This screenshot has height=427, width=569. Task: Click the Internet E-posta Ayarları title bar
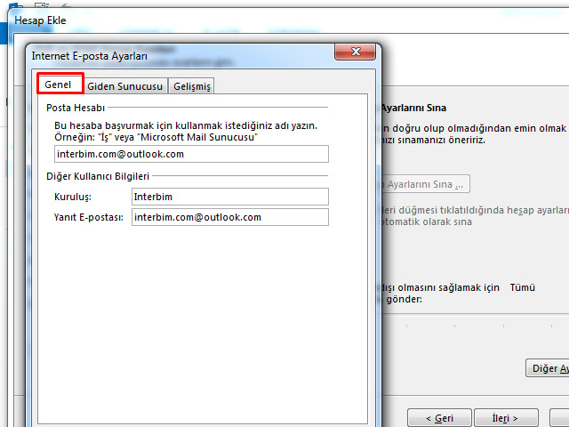[178, 55]
